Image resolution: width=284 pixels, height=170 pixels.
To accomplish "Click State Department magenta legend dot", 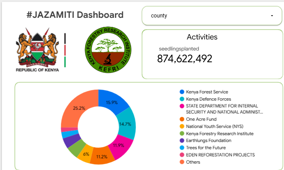I will 182,106.
